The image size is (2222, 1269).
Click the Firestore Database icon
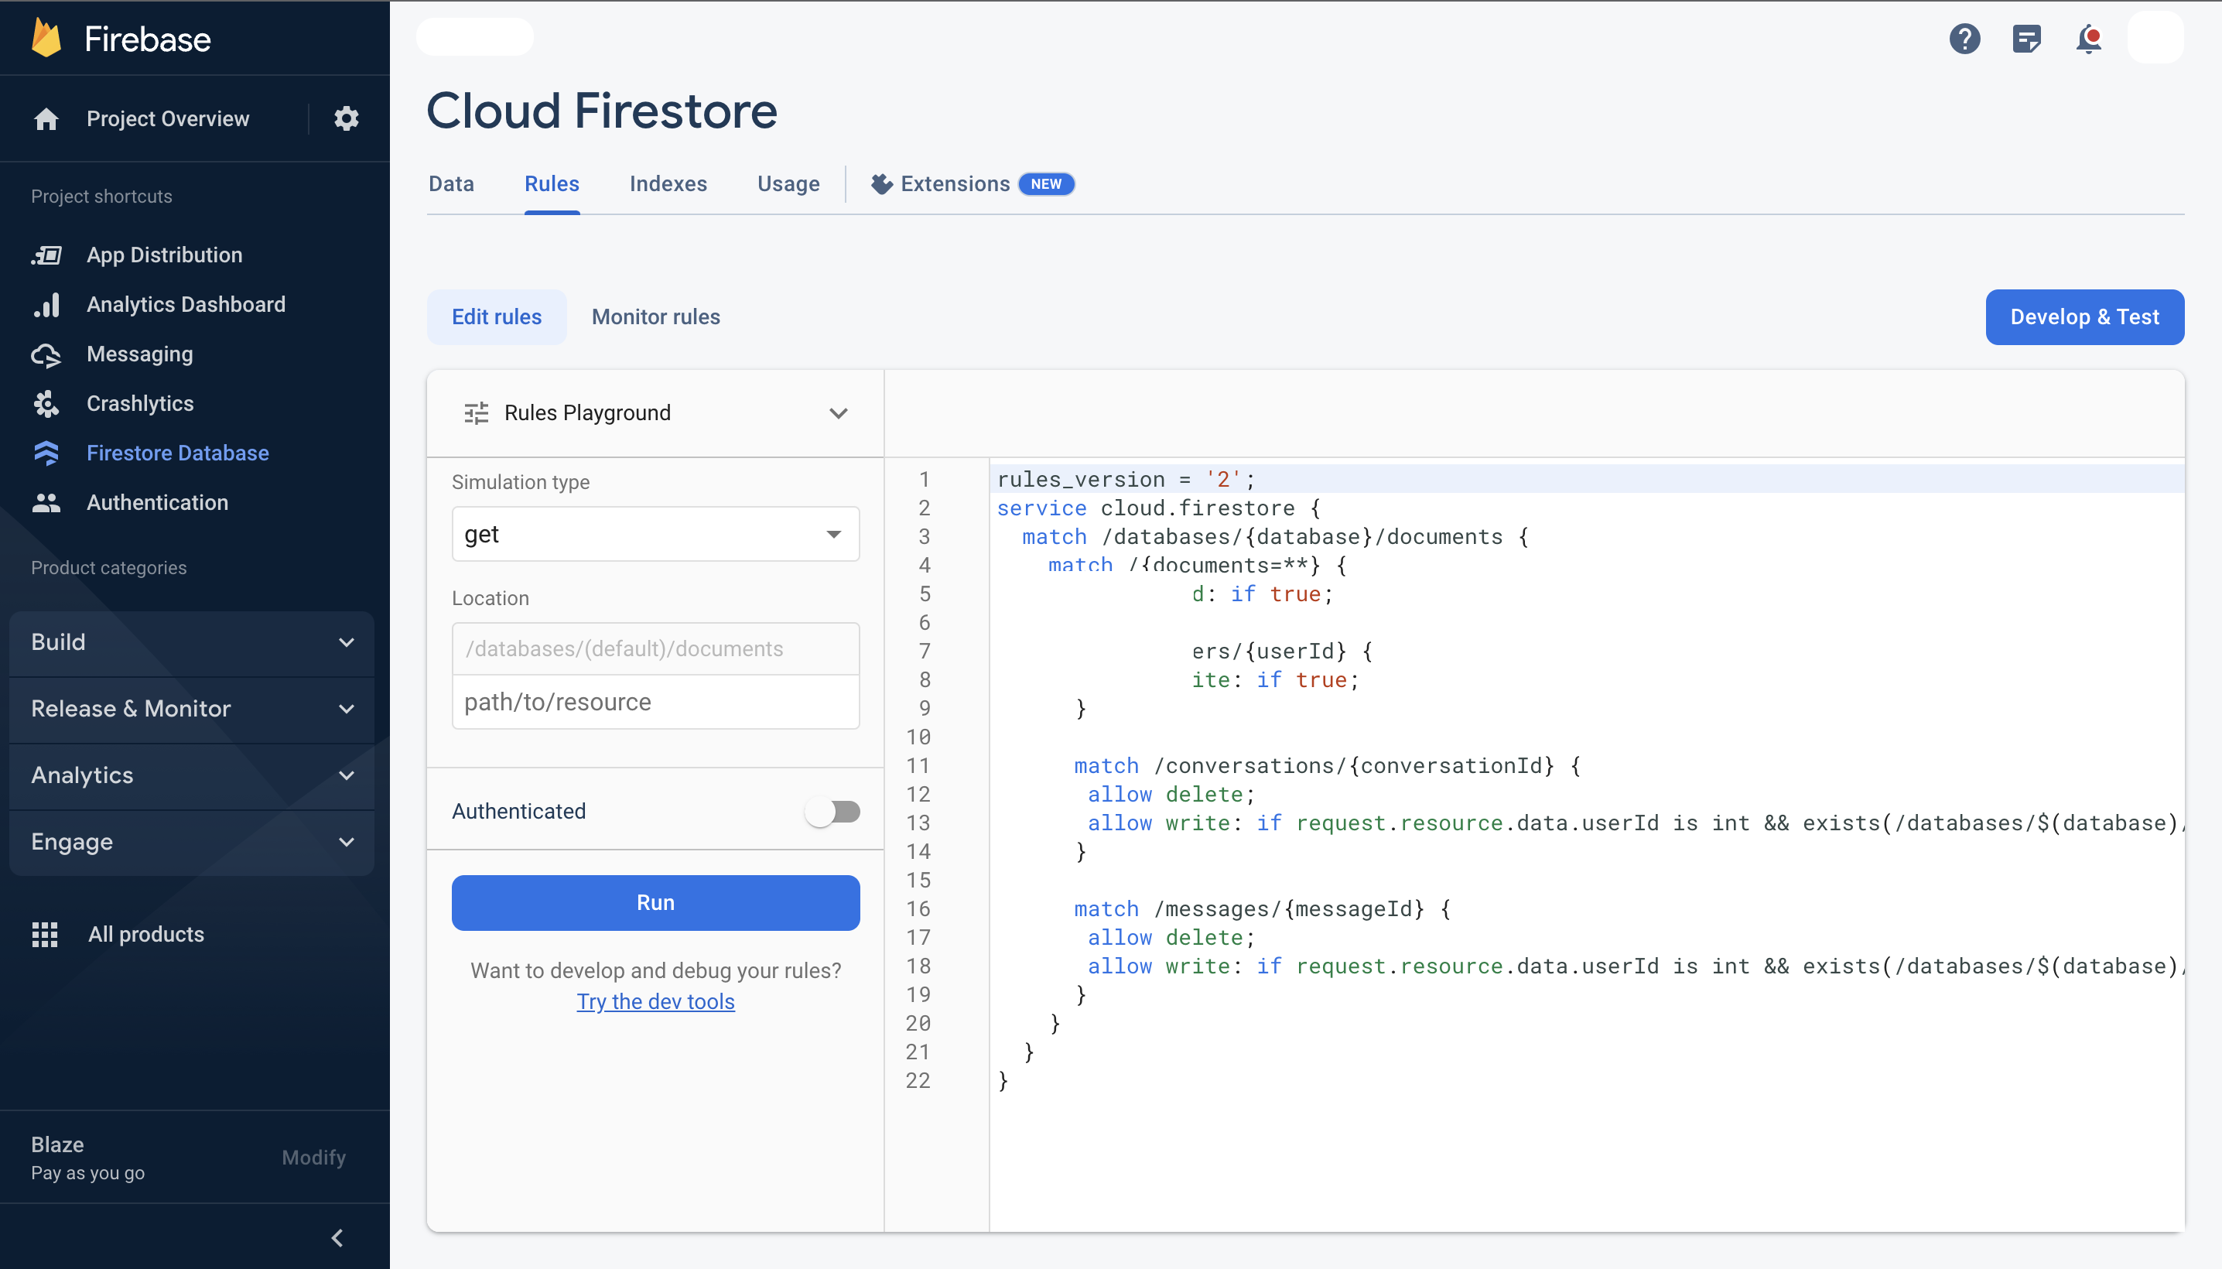click(x=46, y=453)
